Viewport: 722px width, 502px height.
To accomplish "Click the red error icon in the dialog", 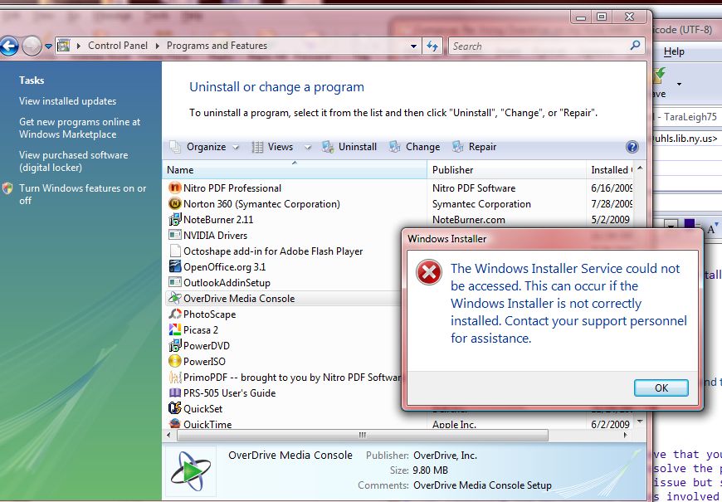I will click(x=429, y=272).
